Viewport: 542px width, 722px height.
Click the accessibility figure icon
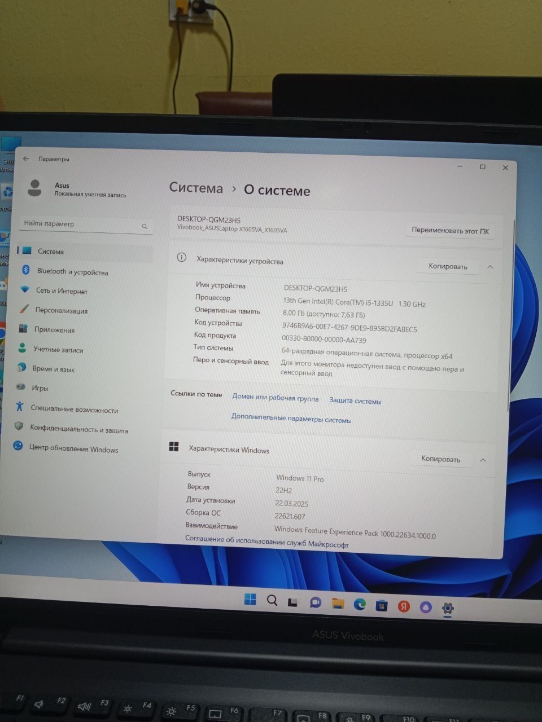click(x=20, y=407)
